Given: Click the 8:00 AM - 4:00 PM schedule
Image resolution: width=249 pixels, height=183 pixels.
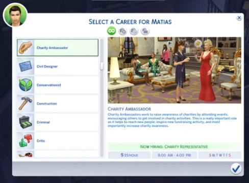Looking at the screenshot, I should 175,155.
